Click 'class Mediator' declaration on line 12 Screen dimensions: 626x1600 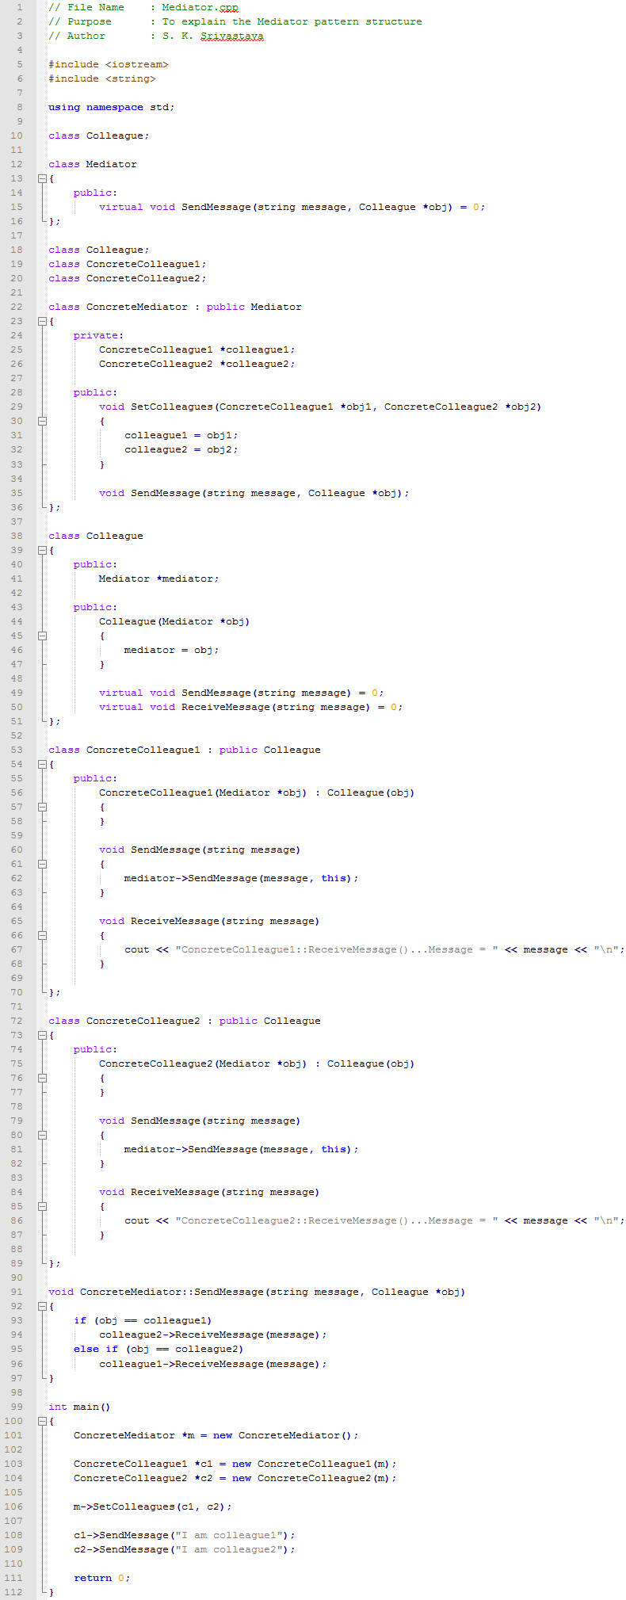click(93, 164)
